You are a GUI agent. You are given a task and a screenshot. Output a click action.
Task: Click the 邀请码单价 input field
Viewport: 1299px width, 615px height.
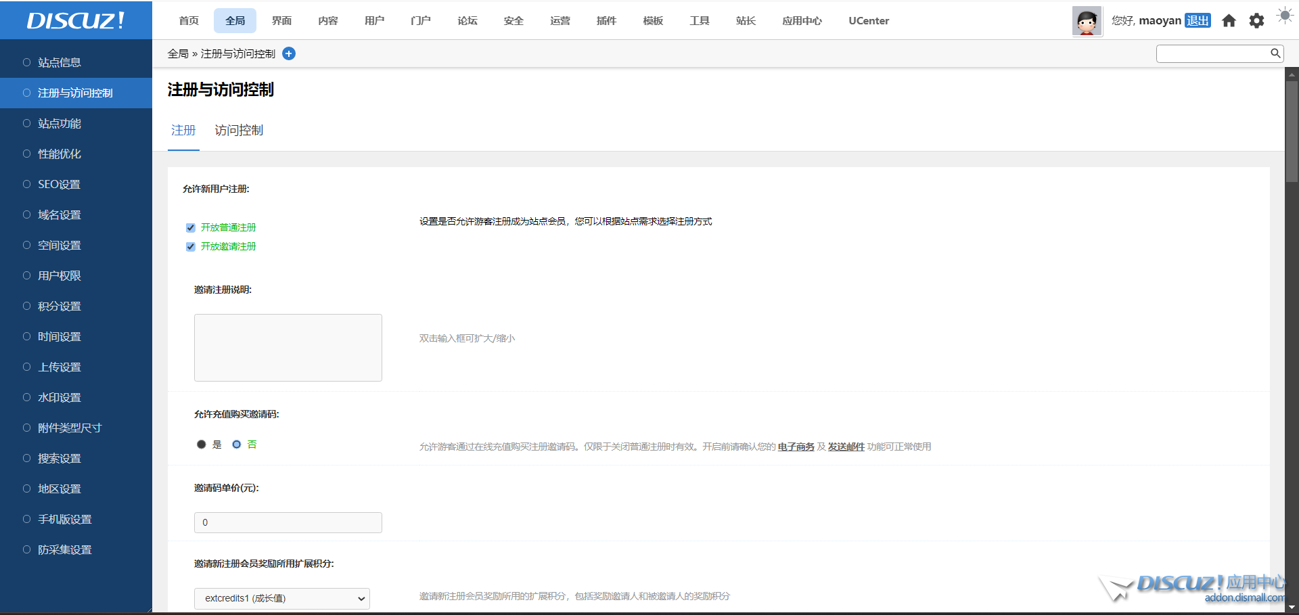[x=288, y=522]
